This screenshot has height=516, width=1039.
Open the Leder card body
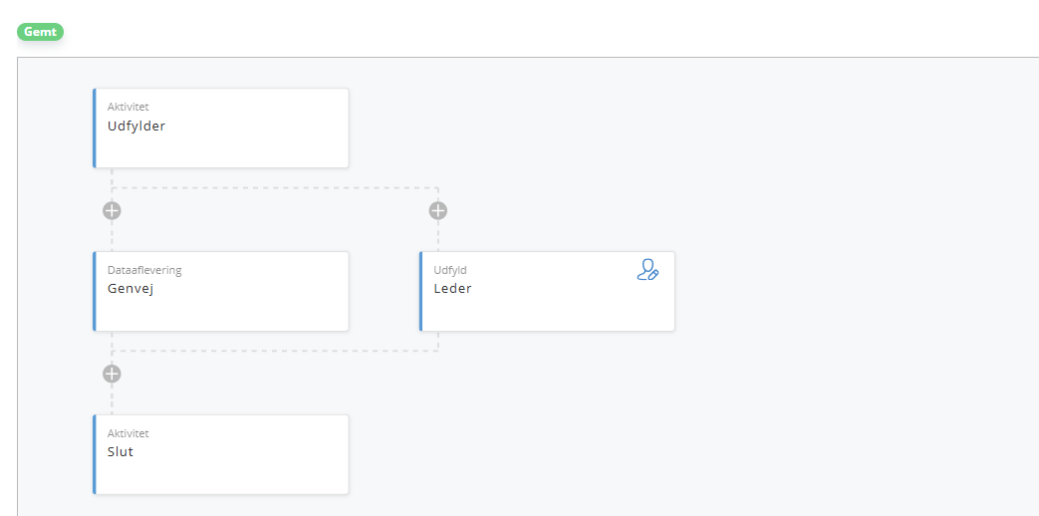coord(547,292)
